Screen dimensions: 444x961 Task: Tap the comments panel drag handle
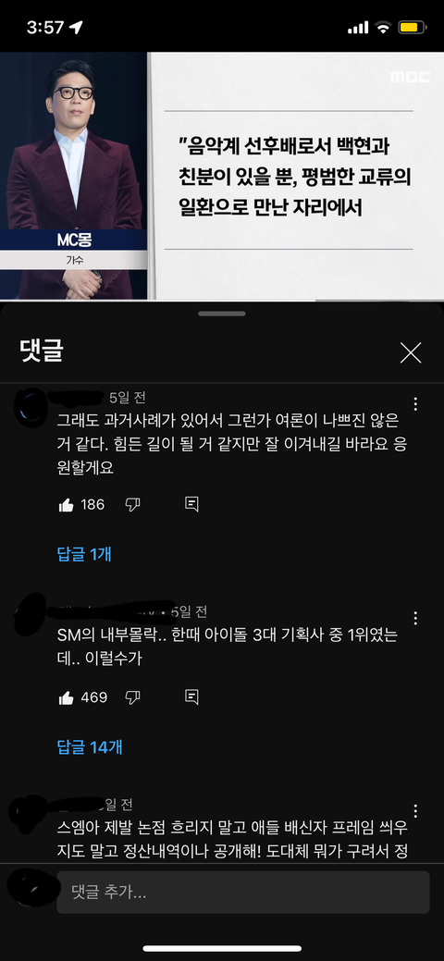[x=222, y=314]
